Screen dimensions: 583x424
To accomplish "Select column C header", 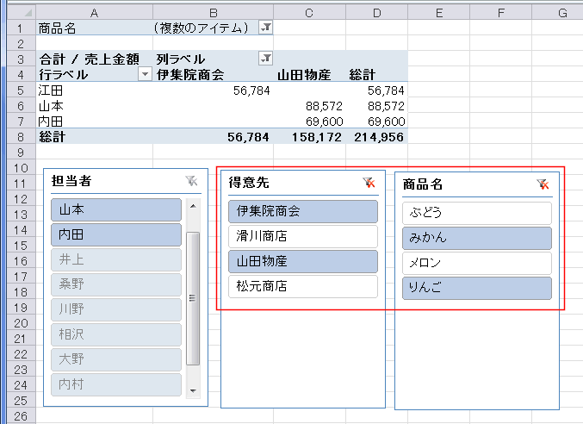I will click(309, 13).
